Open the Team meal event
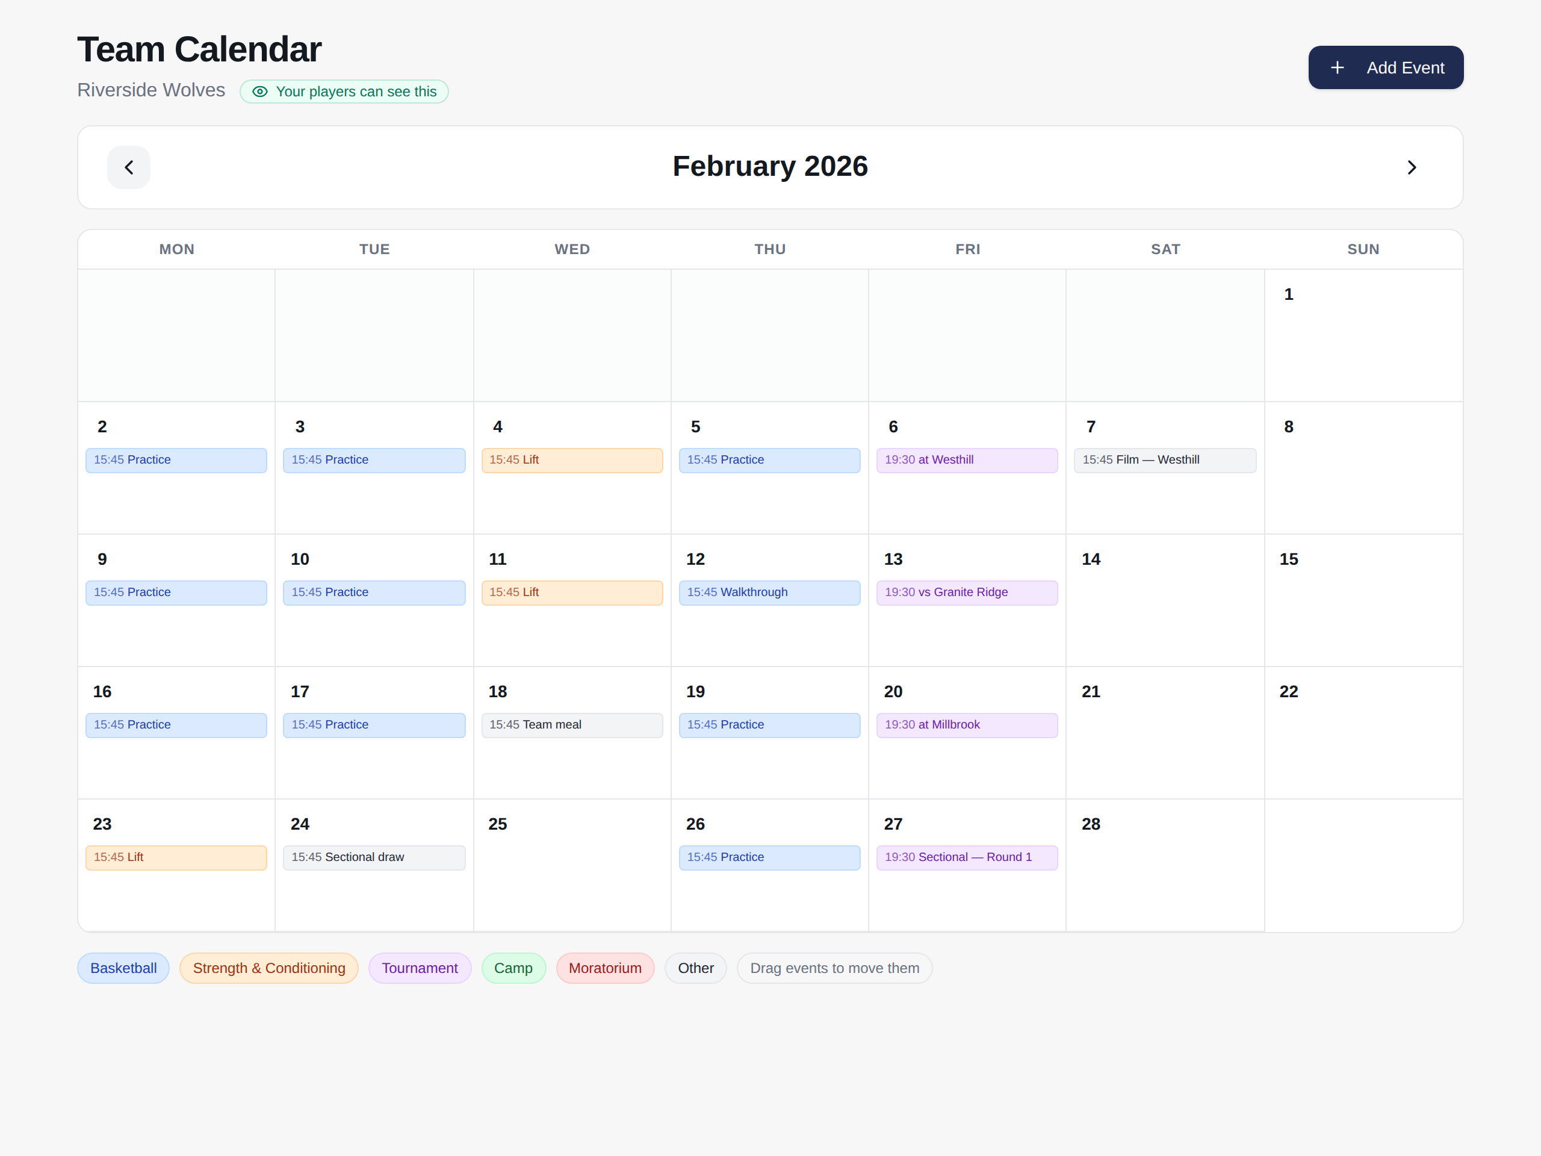 click(572, 725)
